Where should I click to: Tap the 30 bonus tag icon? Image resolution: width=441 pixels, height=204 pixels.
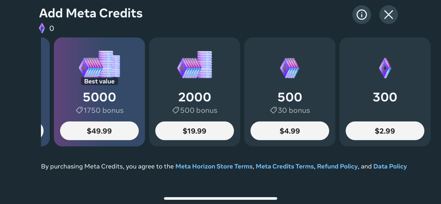273,110
